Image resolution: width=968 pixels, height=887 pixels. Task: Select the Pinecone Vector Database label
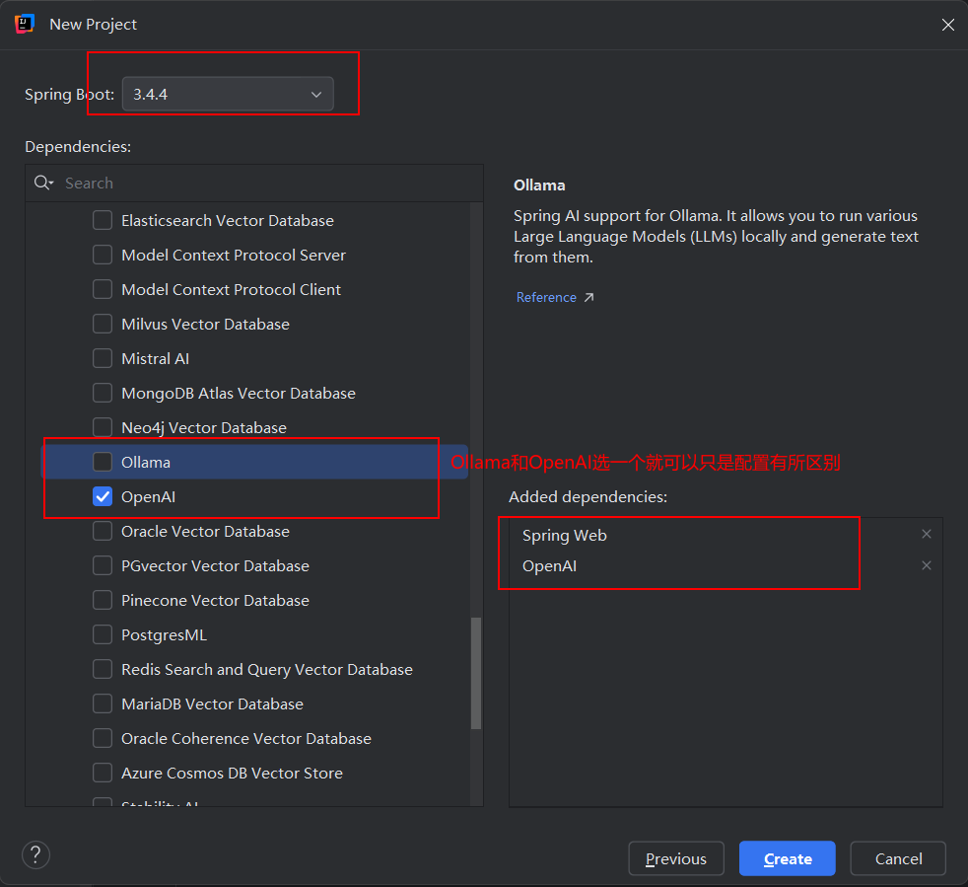coord(216,600)
